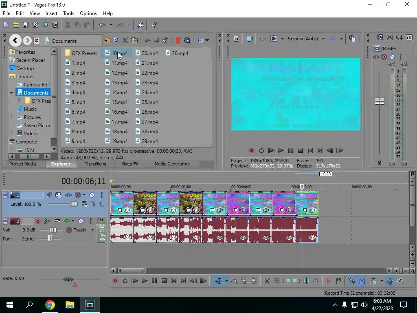
Task: Save the project with the floppy disk icon
Action: coord(26,25)
